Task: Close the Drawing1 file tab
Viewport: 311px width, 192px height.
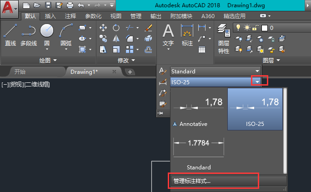Action: coord(114,72)
